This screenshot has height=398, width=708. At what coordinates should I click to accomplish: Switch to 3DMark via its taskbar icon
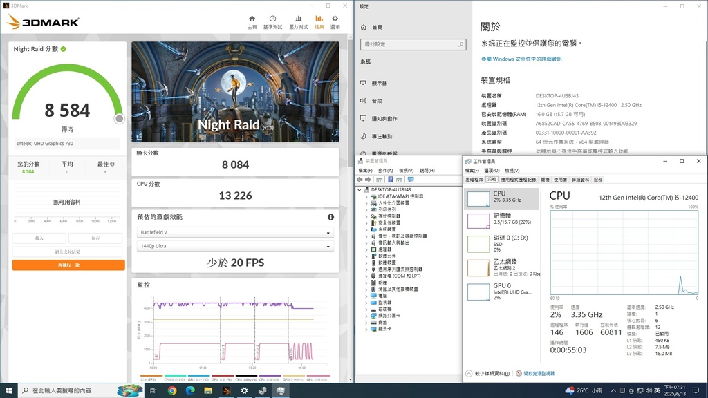pos(226,390)
